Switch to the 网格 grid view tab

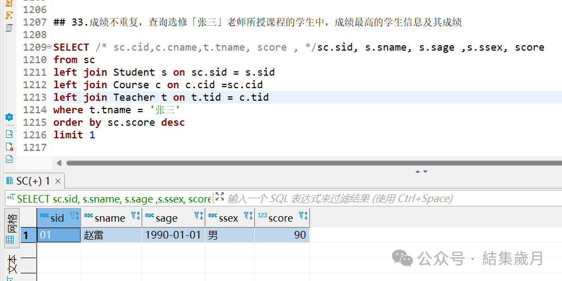coord(12,228)
